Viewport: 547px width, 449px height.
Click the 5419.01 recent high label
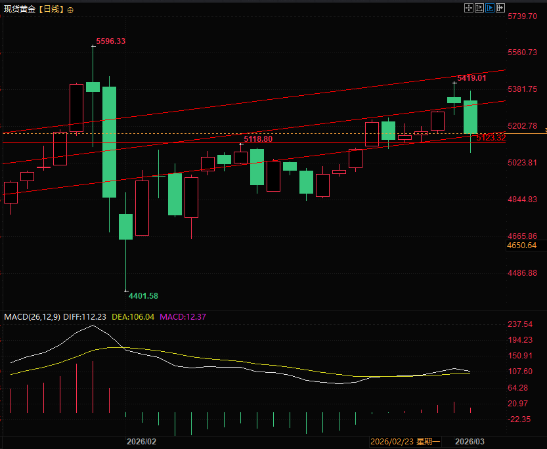[x=471, y=77]
